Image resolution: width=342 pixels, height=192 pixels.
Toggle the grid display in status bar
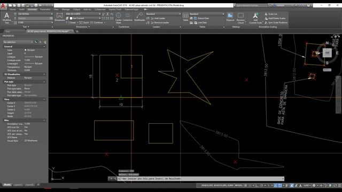[x=246, y=186]
